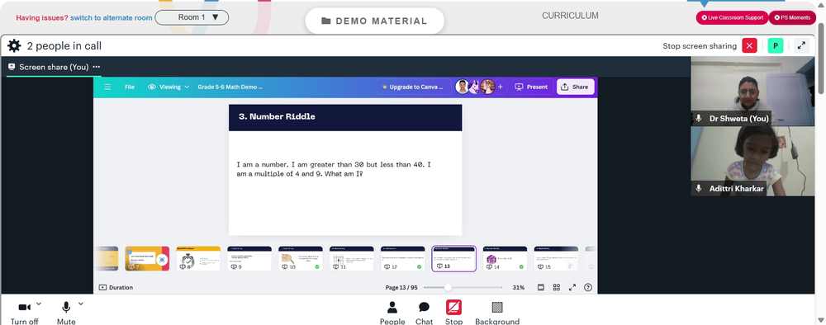Select slide thumbnail 13

(453, 259)
